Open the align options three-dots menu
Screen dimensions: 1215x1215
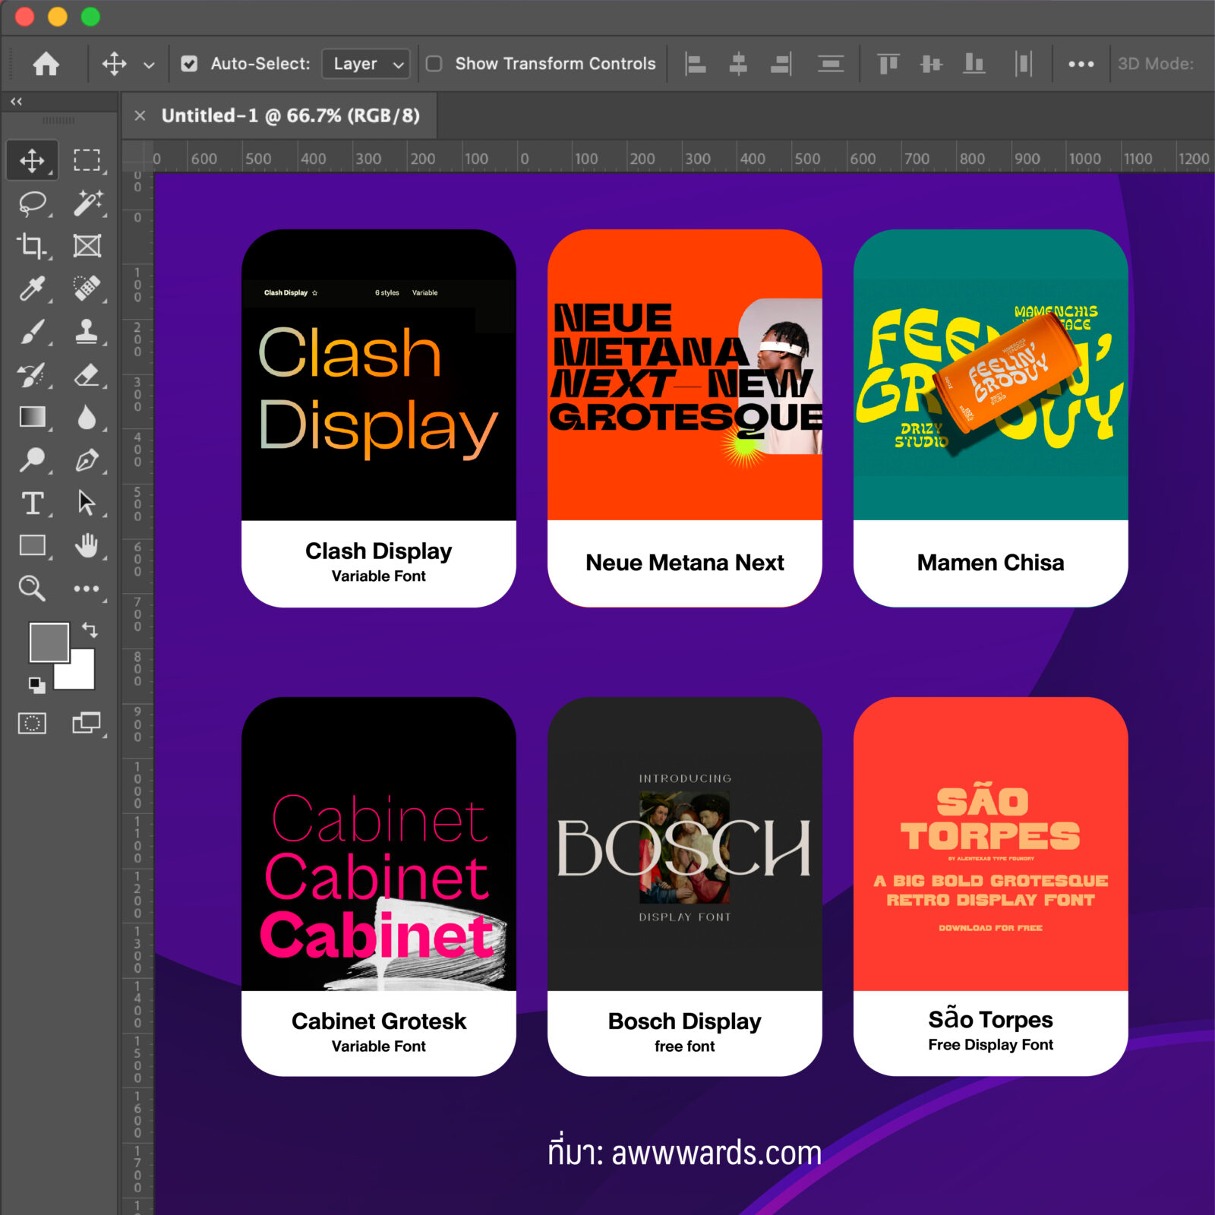(x=1081, y=64)
